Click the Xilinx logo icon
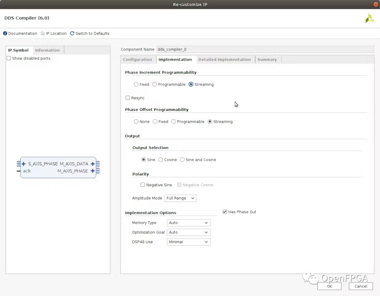The height and width of the screenshot is (296, 380). tap(370, 18)
